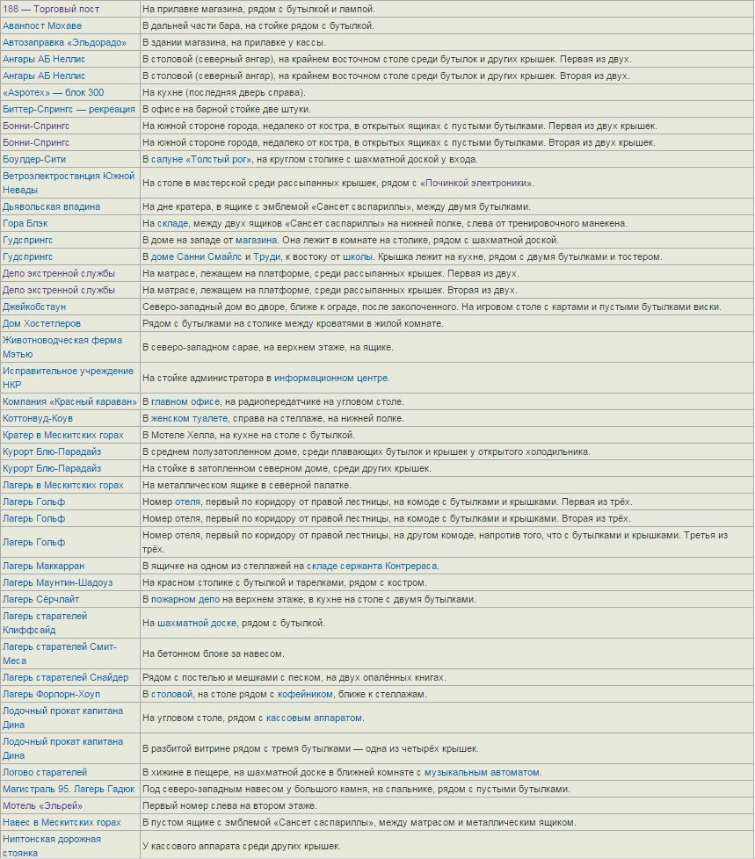The height and width of the screenshot is (859, 755).
Task: Open the «Лагерь Маккарран» link
Action: (x=44, y=566)
